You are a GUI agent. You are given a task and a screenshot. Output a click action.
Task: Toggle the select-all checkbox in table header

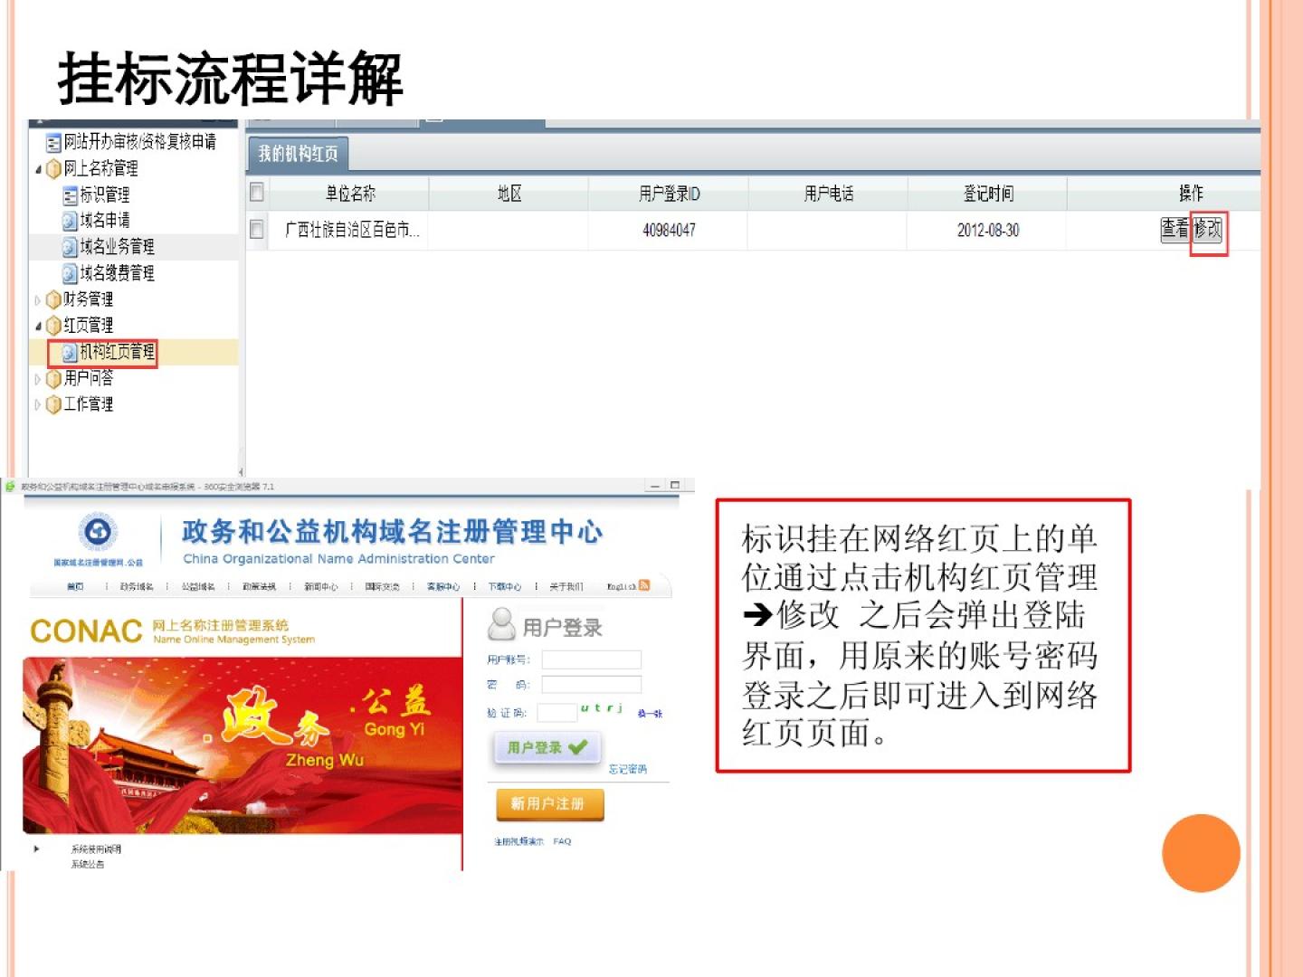[257, 193]
